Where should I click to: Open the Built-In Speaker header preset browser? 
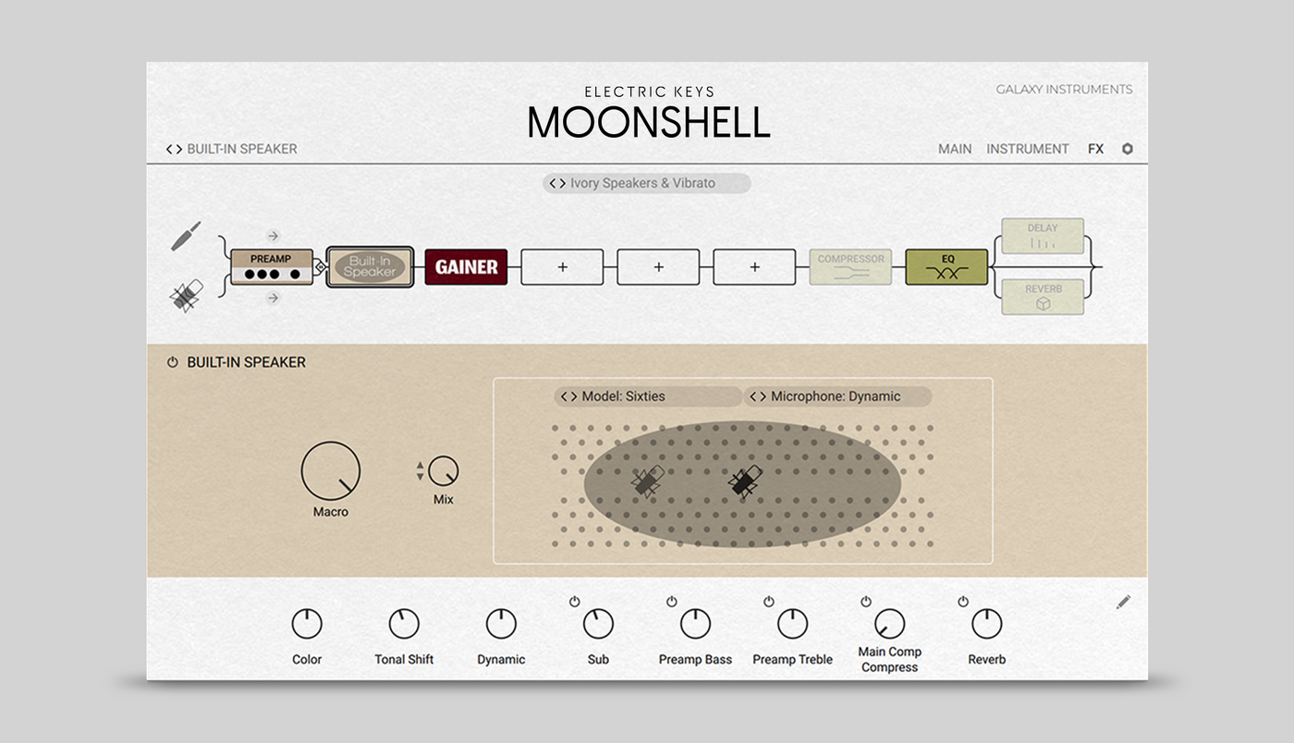click(231, 149)
